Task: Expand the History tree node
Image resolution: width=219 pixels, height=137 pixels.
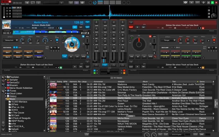Action: click(6, 96)
